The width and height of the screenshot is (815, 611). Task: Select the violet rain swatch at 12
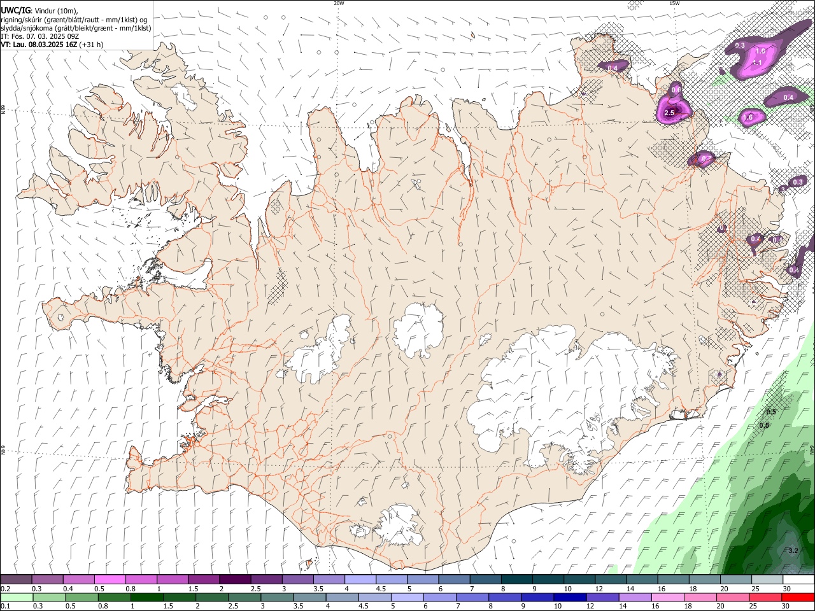point(602,597)
